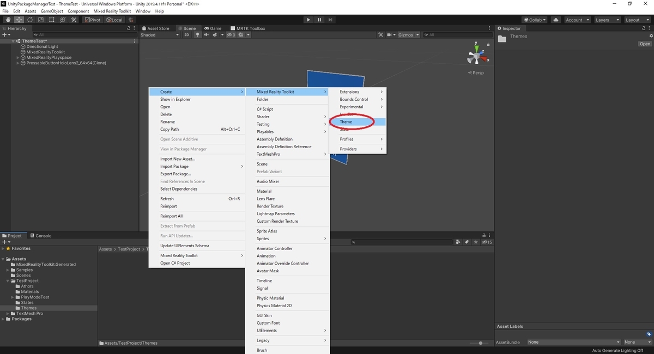Switch to the Console tab
Image resolution: width=654 pixels, height=354 pixels.
[x=40, y=236]
